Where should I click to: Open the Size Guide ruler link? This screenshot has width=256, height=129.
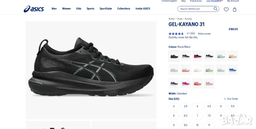coord(231,99)
